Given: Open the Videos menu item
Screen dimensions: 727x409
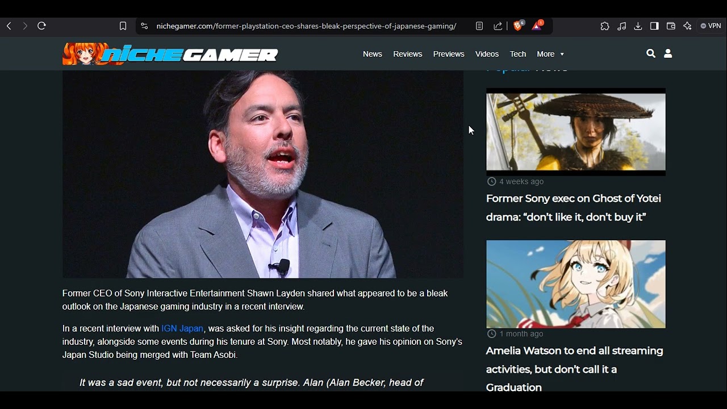Looking at the screenshot, I should [487, 54].
